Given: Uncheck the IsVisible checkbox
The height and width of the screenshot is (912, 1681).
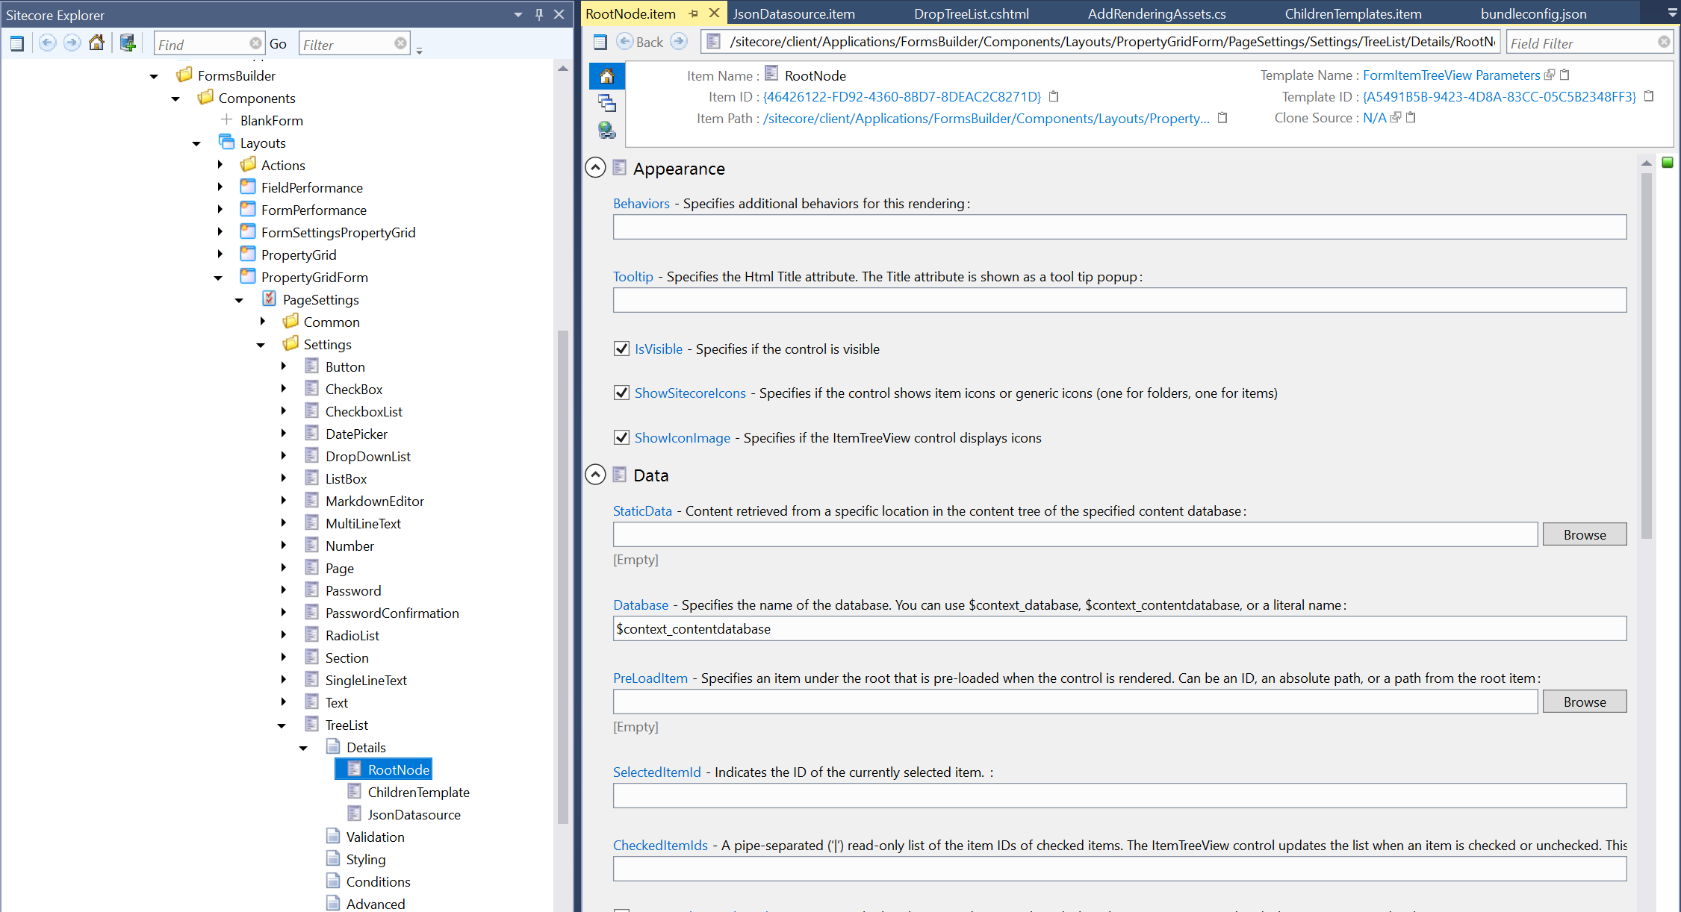Looking at the screenshot, I should (621, 349).
